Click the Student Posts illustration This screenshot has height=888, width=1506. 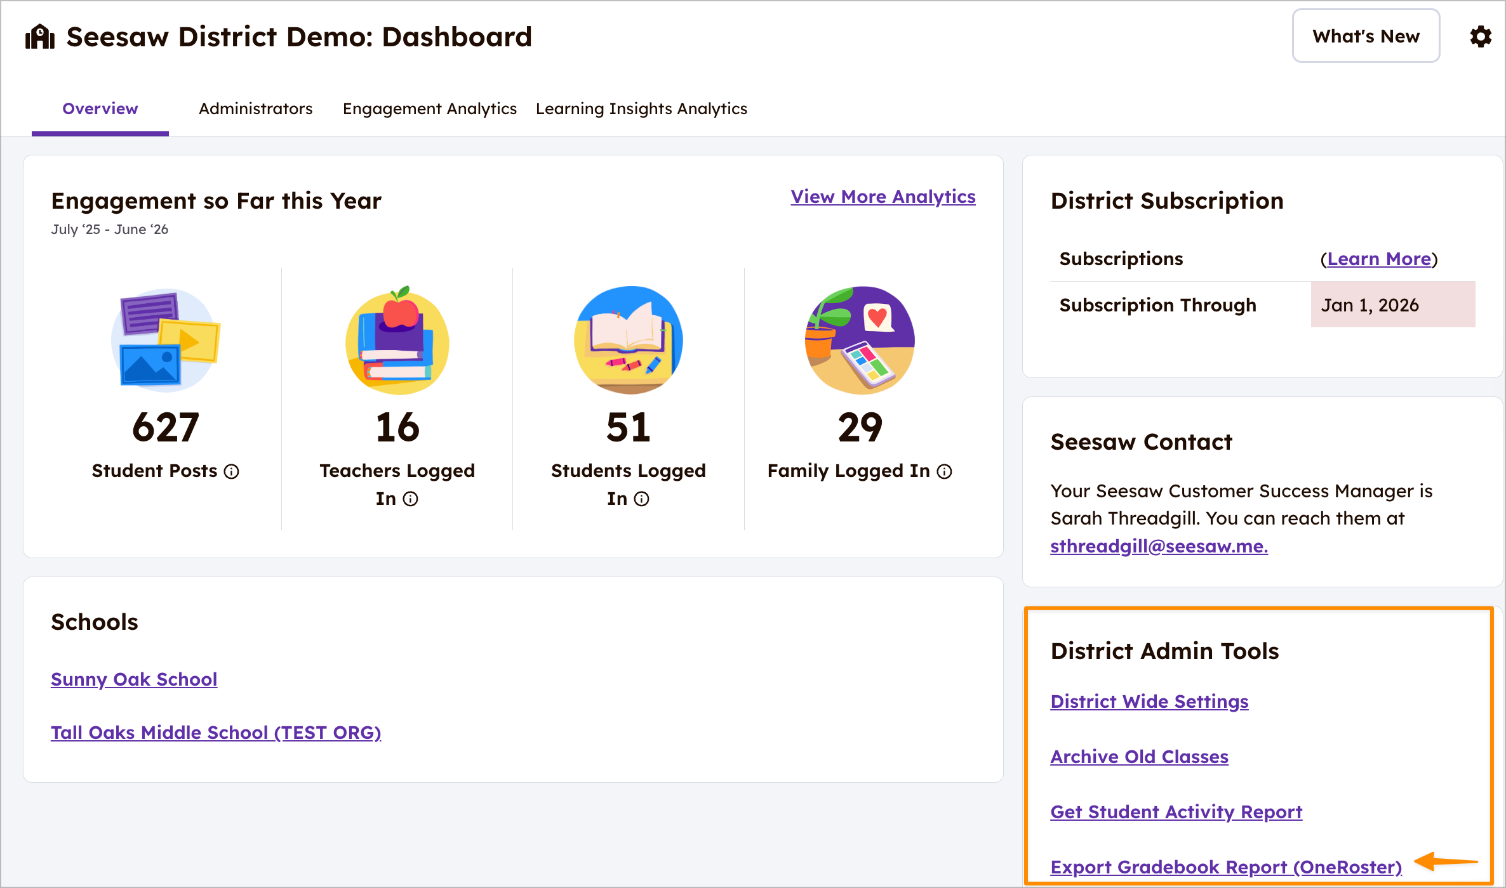pos(166,340)
